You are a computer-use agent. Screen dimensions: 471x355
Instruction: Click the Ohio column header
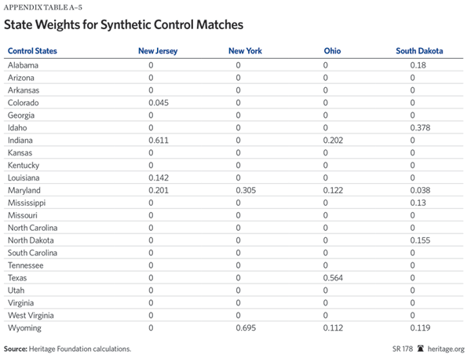(332, 51)
